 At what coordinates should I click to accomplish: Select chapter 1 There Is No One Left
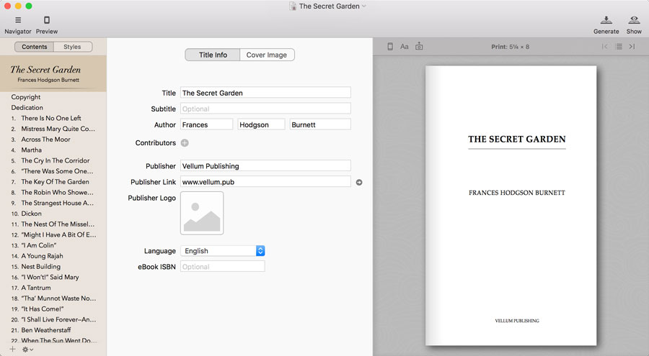tap(53, 118)
